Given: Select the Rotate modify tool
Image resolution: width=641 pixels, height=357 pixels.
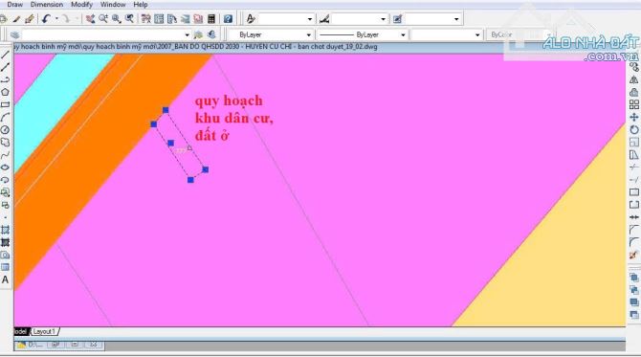Looking at the screenshot, I should (634, 130).
